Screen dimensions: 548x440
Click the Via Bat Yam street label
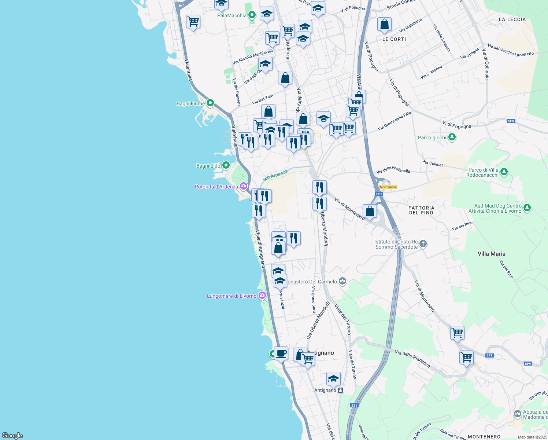[262, 99]
